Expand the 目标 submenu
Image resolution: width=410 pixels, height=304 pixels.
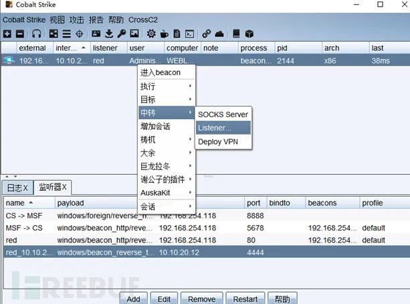pyautogui.click(x=167, y=100)
